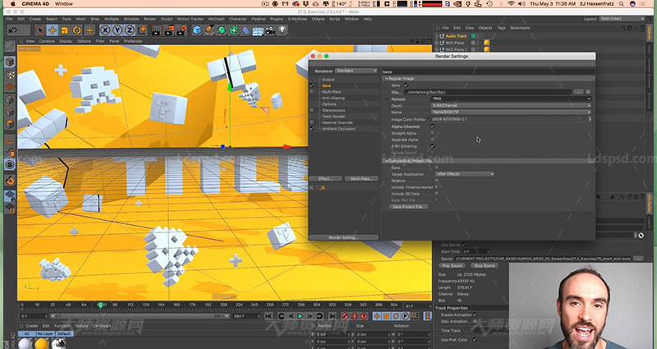Select the Texture mode checkerboard icon

10,75
